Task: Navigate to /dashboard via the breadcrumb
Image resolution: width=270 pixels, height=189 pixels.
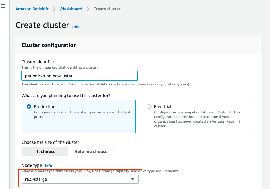Action: pyautogui.click(x=71, y=9)
